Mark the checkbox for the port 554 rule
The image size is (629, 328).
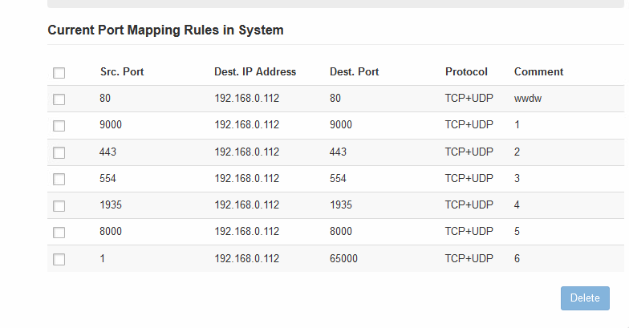pyautogui.click(x=59, y=179)
